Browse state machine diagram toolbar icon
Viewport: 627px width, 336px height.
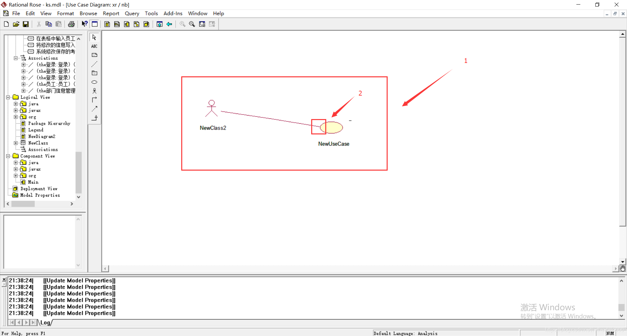coord(137,24)
